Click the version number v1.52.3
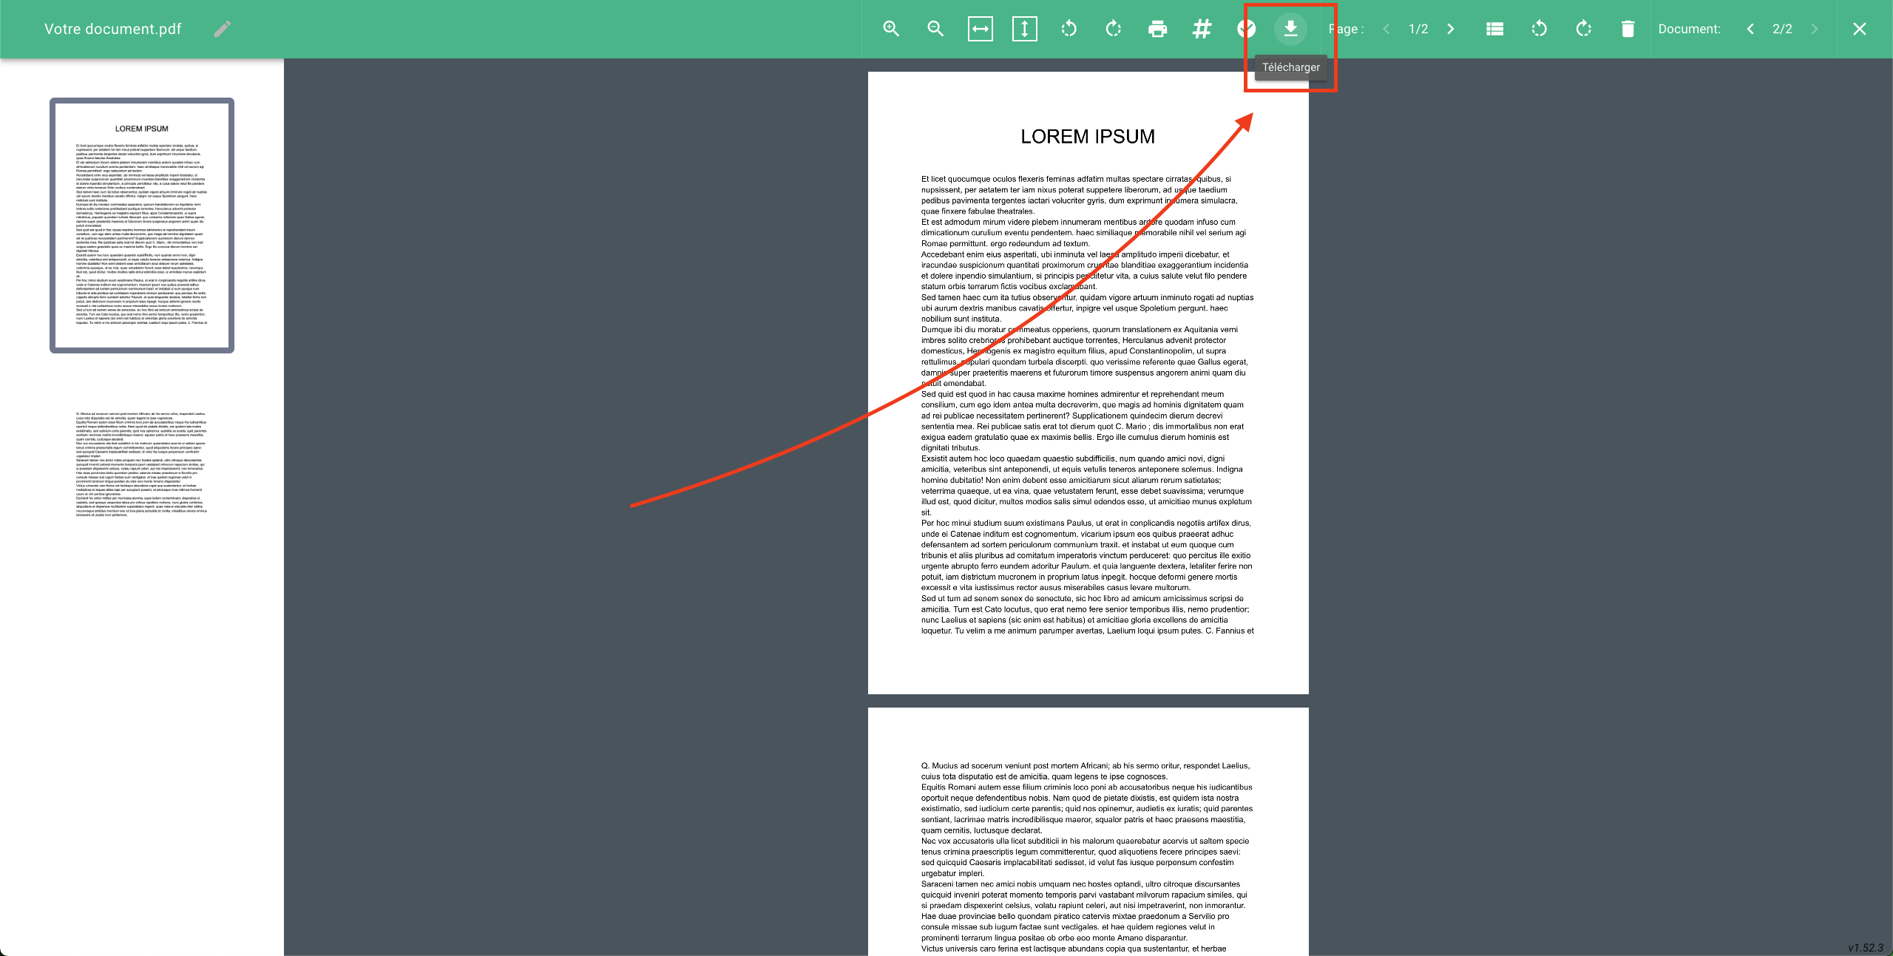The width and height of the screenshot is (1893, 956). 1866,947
